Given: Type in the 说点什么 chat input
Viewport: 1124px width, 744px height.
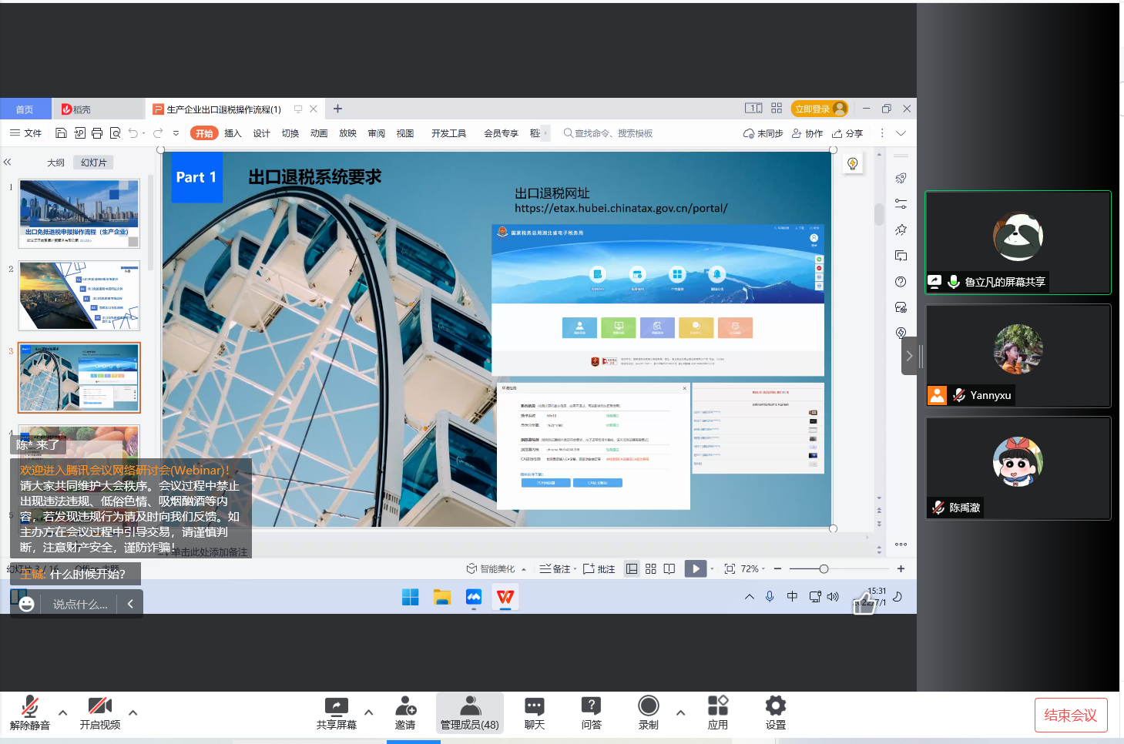Looking at the screenshot, I should [80, 605].
